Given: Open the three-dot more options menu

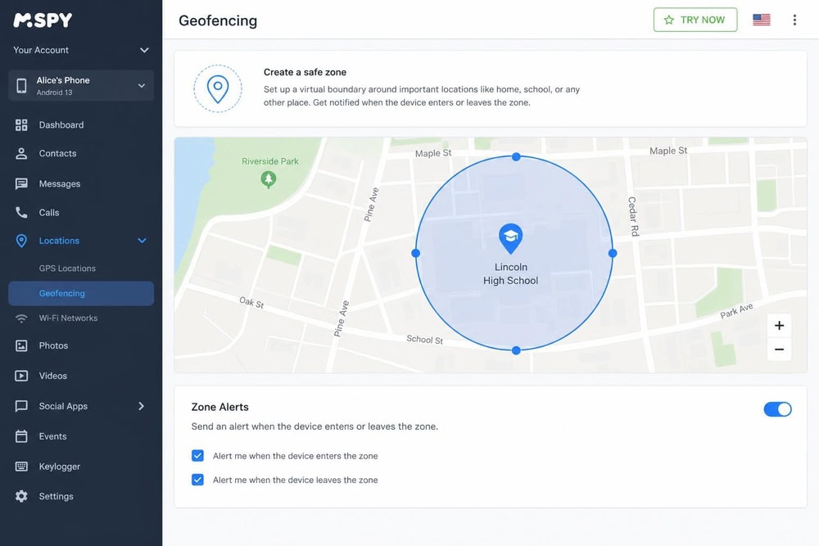Looking at the screenshot, I should point(794,20).
